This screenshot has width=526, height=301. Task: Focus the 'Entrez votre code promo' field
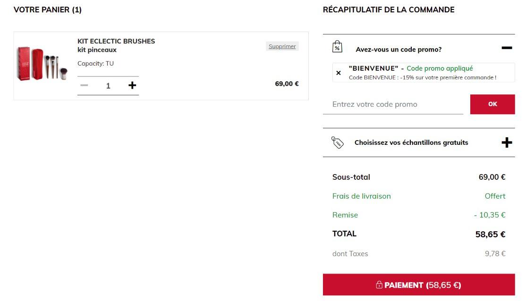pyautogui.click(x=393, y=104)
